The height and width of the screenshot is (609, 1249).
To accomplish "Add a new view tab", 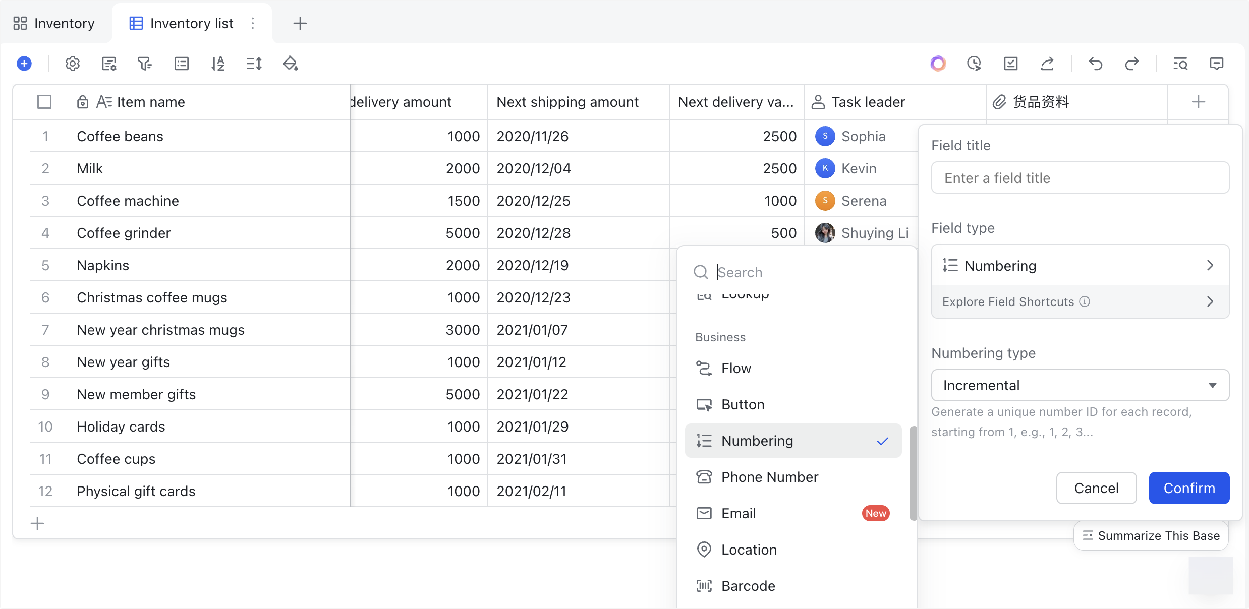I will click(x=300, y=23).
